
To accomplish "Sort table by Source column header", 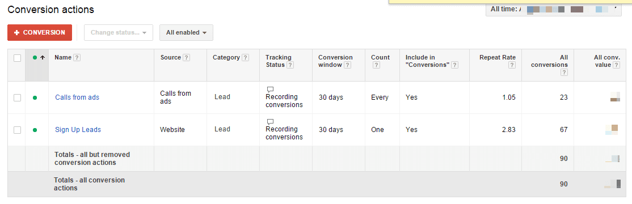I will click(x=171, y=58).
